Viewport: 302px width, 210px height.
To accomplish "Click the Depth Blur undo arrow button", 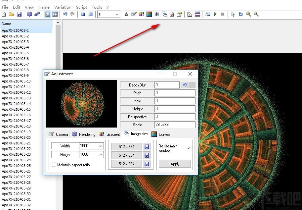I will (184, 85).
